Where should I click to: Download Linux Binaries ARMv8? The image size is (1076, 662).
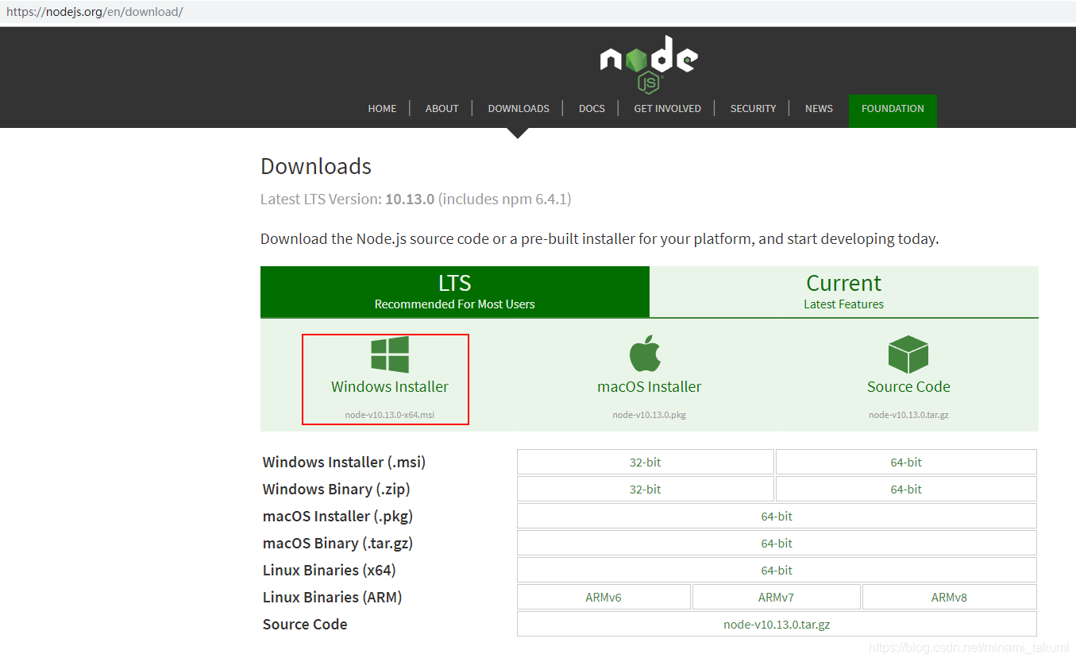point(949,598)
